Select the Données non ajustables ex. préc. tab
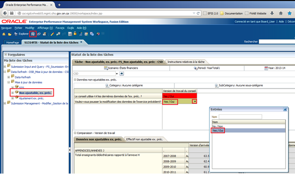Viewport: 295px width, 174px height. [x=99, y=139]
